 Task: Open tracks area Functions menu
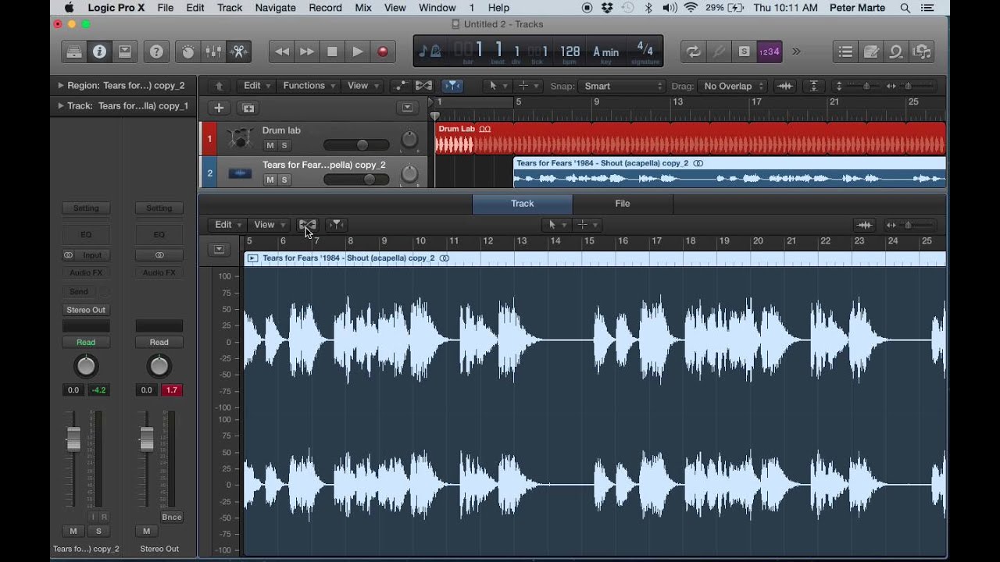click(309, 86)
